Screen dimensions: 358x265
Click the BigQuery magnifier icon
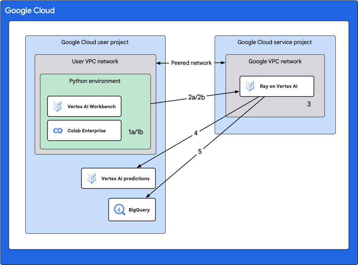(120, 209)
